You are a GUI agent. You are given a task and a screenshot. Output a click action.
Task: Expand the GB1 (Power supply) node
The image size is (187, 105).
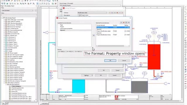[4, 53]
